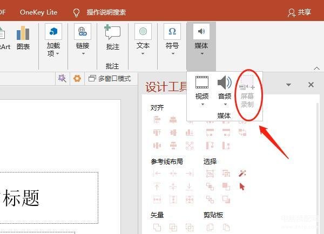Select the magic wand selection icon
324x234 pixels.
pyautogui.click(x=242, y=173)
